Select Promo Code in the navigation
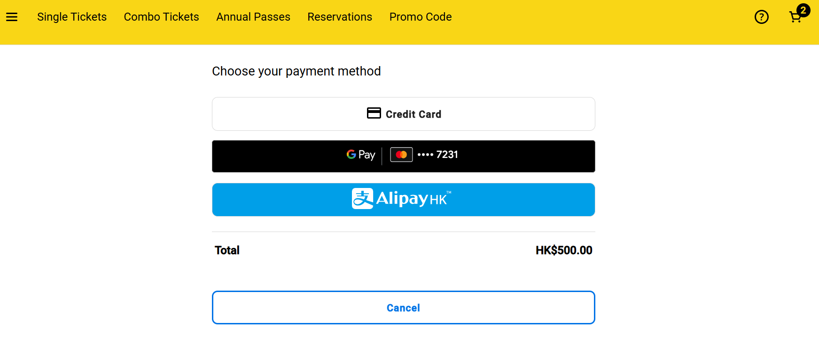 [x=421, y=17]
